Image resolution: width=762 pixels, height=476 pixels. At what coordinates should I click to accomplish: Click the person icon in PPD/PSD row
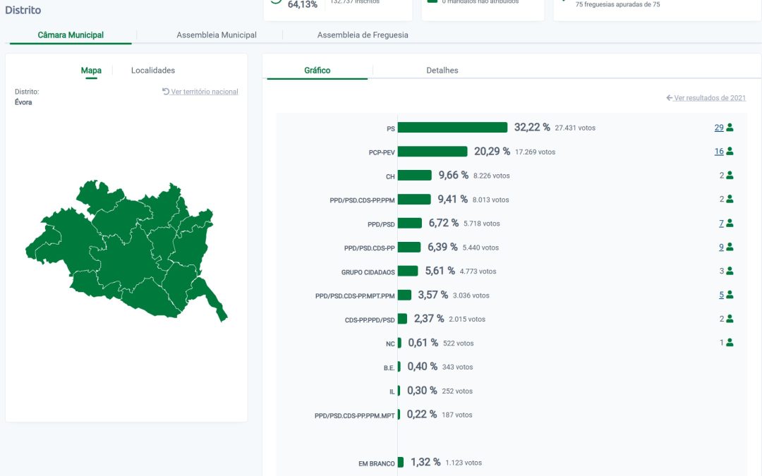pos(730,224)
